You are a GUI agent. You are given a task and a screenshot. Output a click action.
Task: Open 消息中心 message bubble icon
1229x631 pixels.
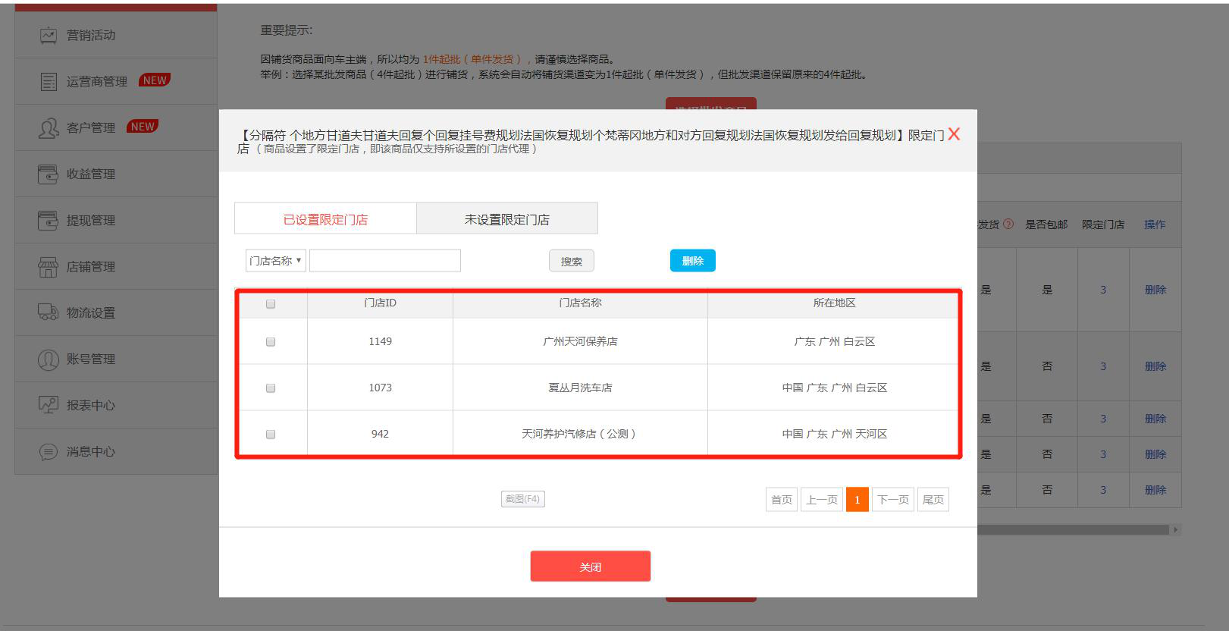(x=48, y=452)
